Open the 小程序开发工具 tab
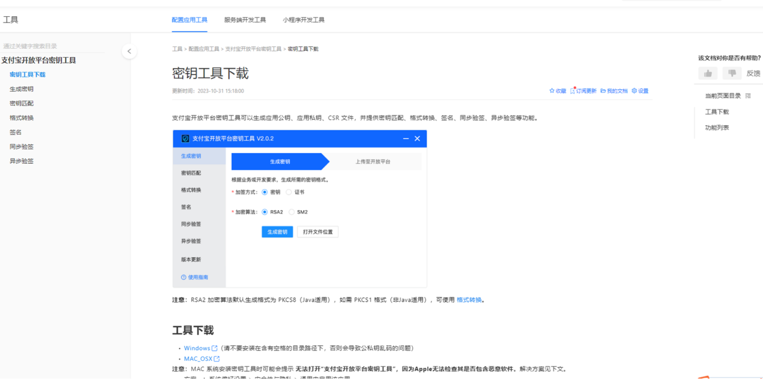This screenshot has height=380, width=763. (x=303, y=20)
